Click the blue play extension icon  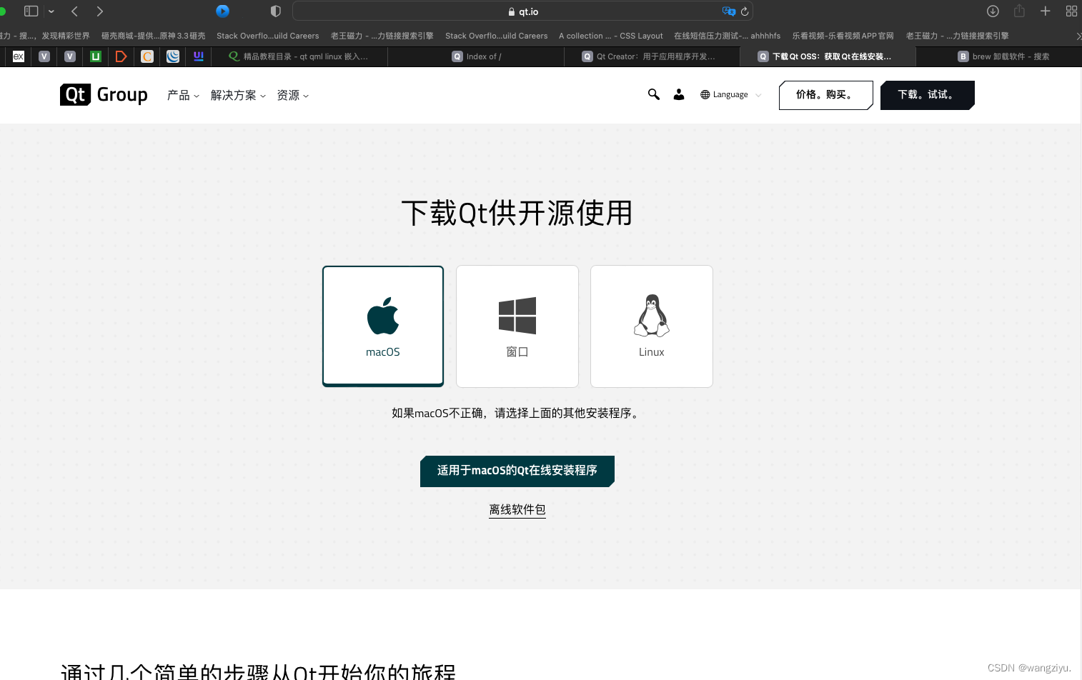coord(222,11)
